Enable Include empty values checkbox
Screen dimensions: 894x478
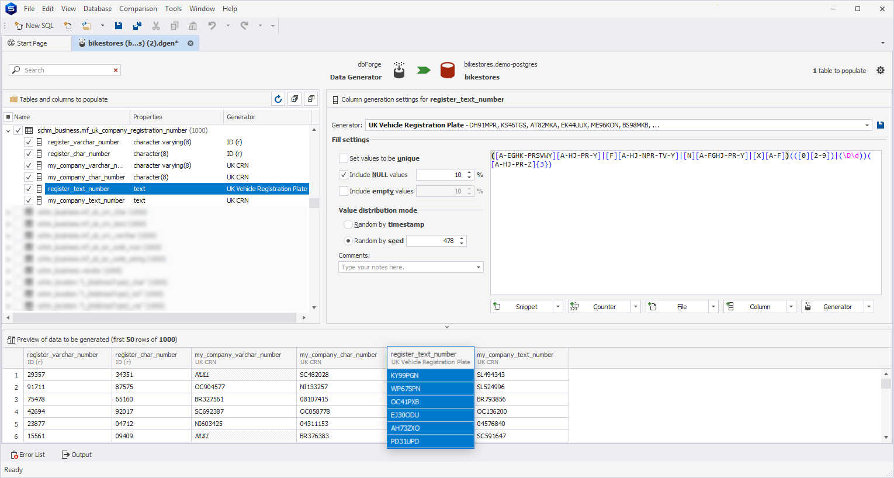[x=344, y=191]
